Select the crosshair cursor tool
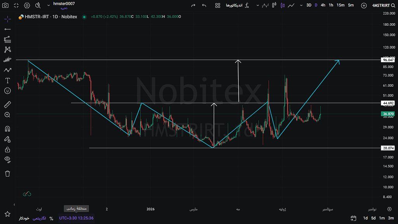Viewport: 398px width, 224px height. (x=8, y=19)
